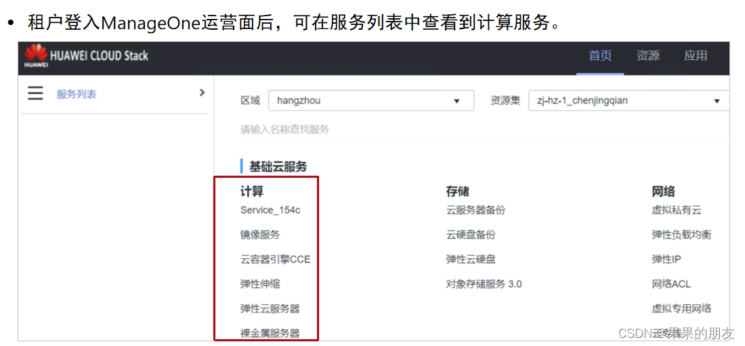This screenshot has height=346, width=745.
Task: Open the 区域 hangzhou dropdown
Action: coord(371,101)
